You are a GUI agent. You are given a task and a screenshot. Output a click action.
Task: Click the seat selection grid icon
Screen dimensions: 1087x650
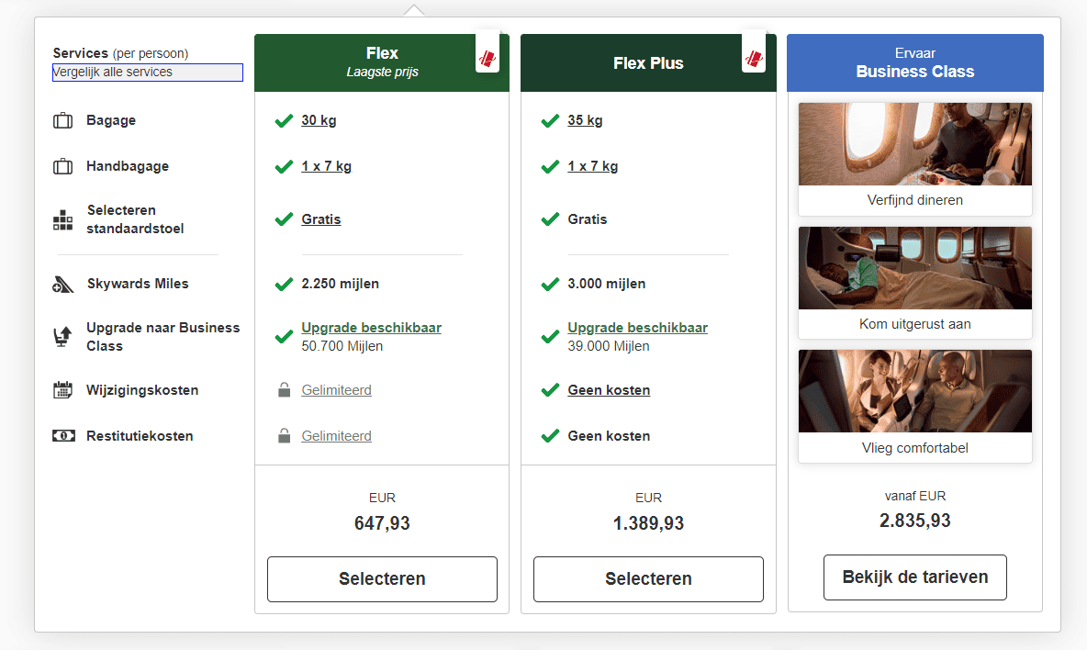pos(62,219)
